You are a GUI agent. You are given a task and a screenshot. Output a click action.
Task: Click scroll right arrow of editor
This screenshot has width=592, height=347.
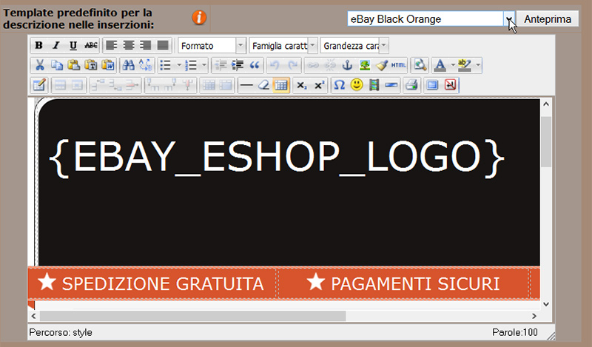[534, 316]
